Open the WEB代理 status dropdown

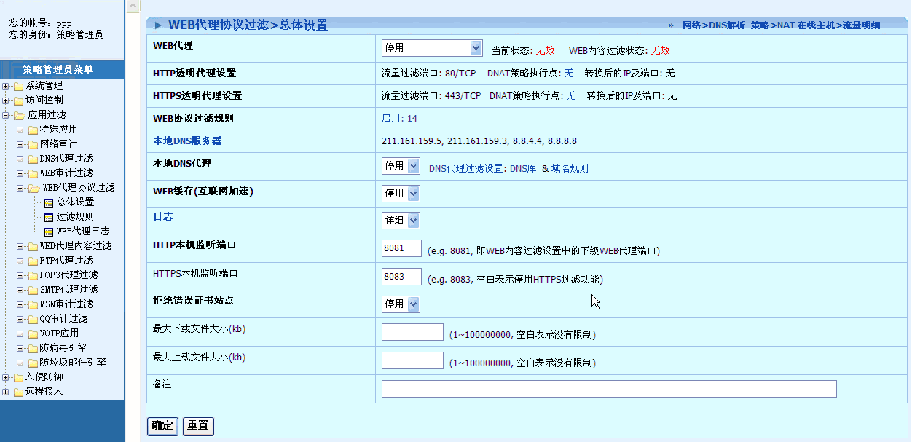coord(432,48)
